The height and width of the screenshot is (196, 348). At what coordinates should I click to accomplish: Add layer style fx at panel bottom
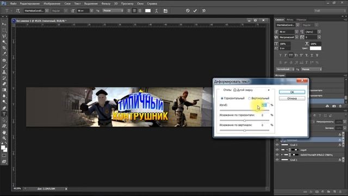311,192
